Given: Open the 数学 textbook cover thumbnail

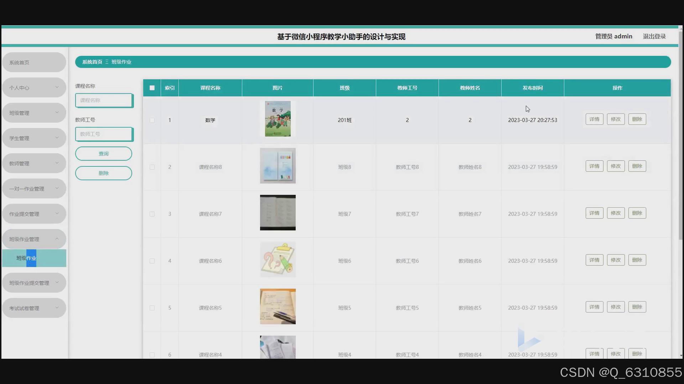Looking at the screenshot, I should click(x=278, y=119).
